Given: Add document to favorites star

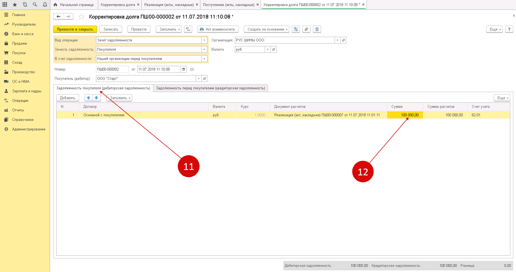Looking at the screenshot, I should click(81, 17).
